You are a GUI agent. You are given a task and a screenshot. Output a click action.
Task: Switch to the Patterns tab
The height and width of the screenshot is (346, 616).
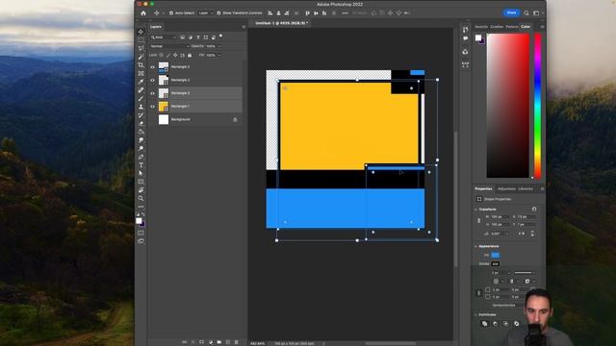click(x=512, y=27)
